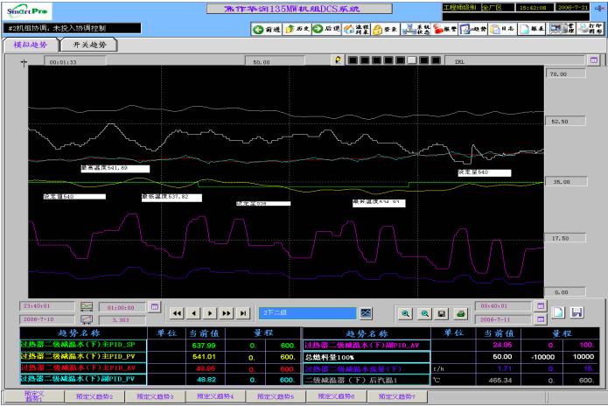This screenshot has height=406, width=608.
Task: Click the light bulb icon above the chart
Action: pyautogui.click(x=338, y=61)
